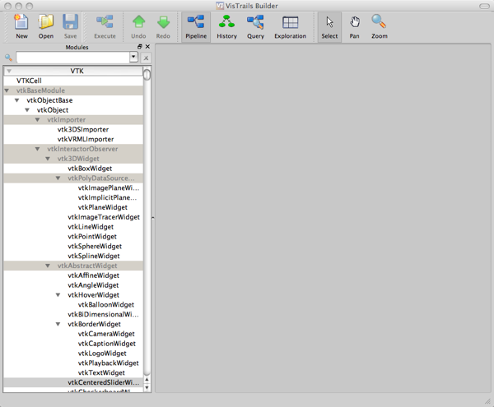
Task: Select the vtkImplicitPlane... module
Action: pos(107,198)
